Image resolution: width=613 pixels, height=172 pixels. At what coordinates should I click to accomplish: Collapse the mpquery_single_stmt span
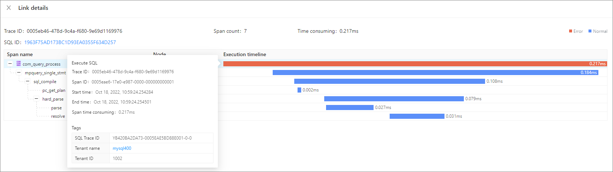click(19, 73)
